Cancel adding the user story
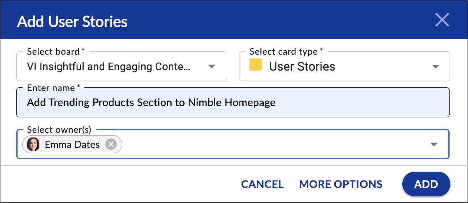 [262, 184]
